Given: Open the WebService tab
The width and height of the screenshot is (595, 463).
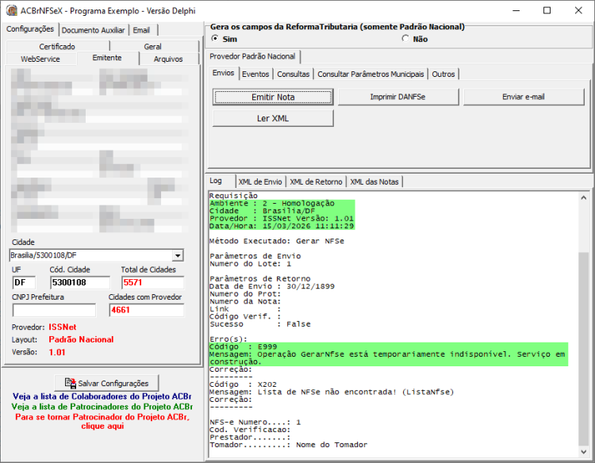Looking at the screenshot, I should click(x=40, y=59).
